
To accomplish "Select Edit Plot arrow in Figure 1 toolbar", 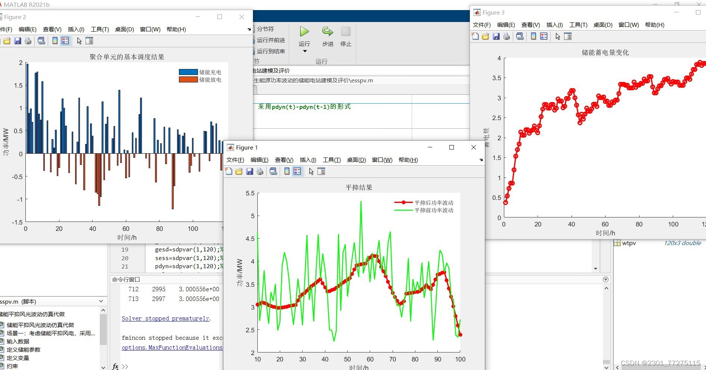I will [x=311, y=172].
